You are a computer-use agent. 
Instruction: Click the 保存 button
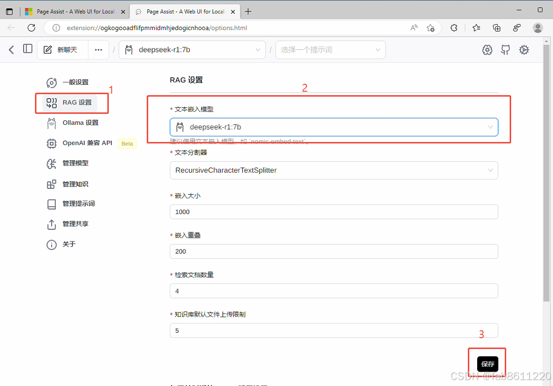coord(488,364)
